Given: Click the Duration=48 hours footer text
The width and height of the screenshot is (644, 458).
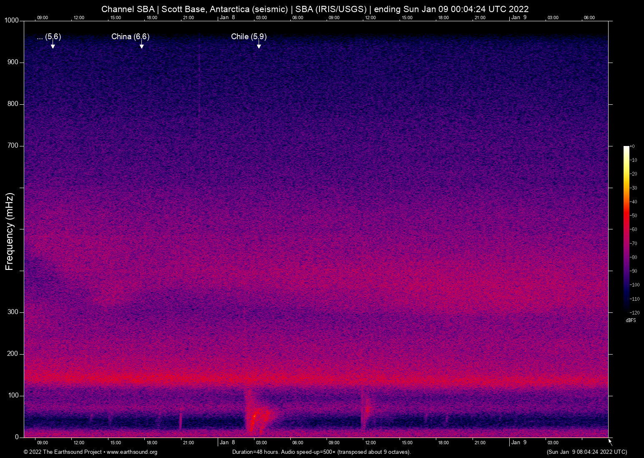Looking at the screenshot, I should (254, 452).
